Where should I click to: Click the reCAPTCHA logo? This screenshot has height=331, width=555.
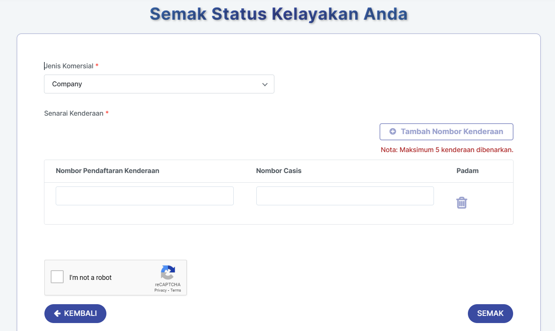point(168,273)
